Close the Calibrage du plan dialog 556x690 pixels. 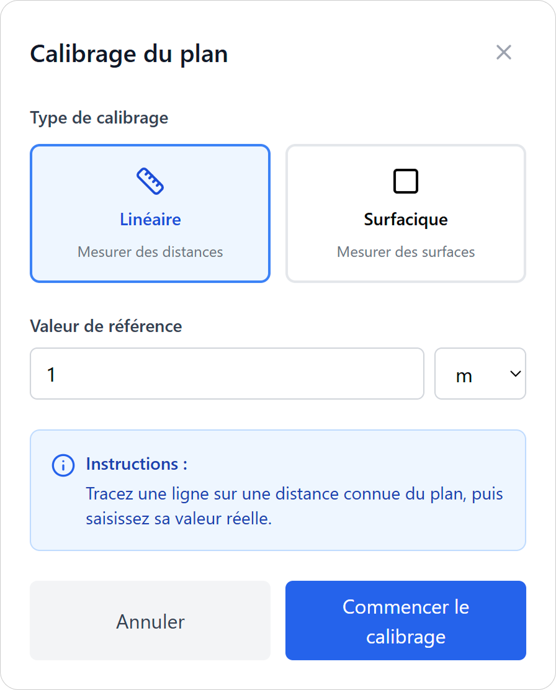[503, 53]
